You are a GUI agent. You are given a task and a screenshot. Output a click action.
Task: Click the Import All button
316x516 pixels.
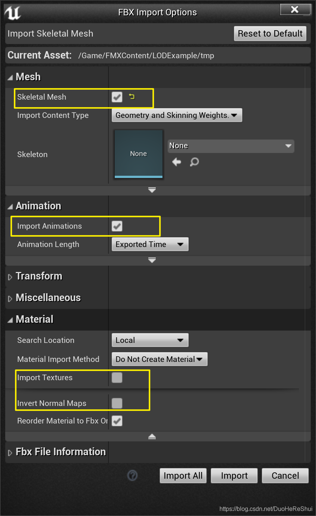(x=183, y=476)
